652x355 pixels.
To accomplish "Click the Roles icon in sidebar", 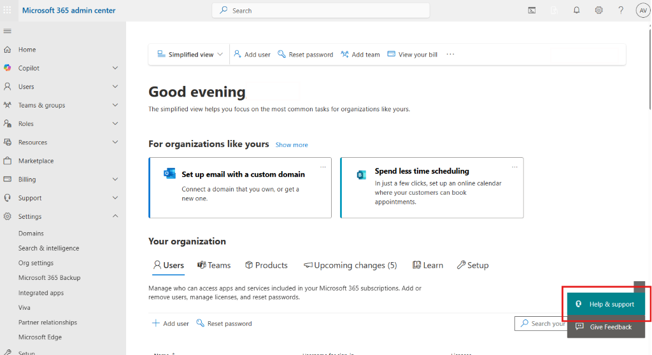I will (8, 123).
